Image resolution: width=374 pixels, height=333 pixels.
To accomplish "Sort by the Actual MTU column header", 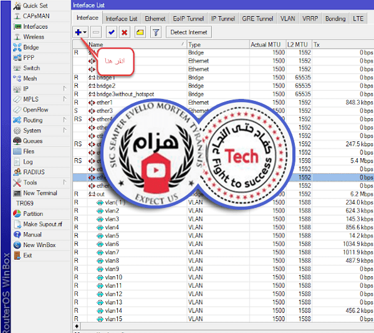I will 267,45.
